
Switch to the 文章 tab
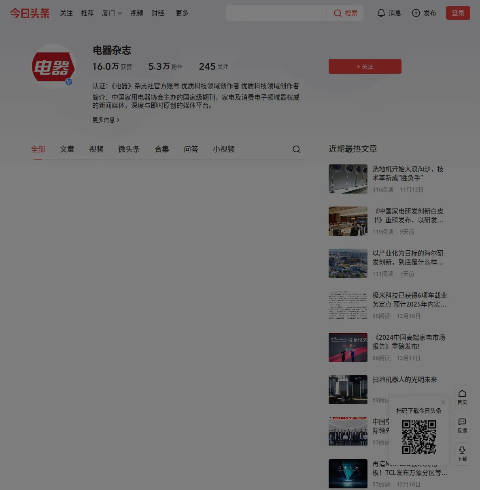click(67, 149)
